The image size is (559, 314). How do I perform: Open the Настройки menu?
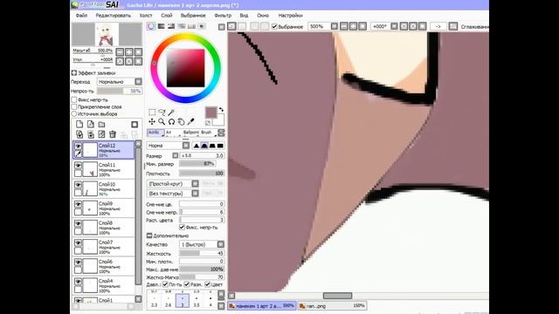[x=290, y=16]
